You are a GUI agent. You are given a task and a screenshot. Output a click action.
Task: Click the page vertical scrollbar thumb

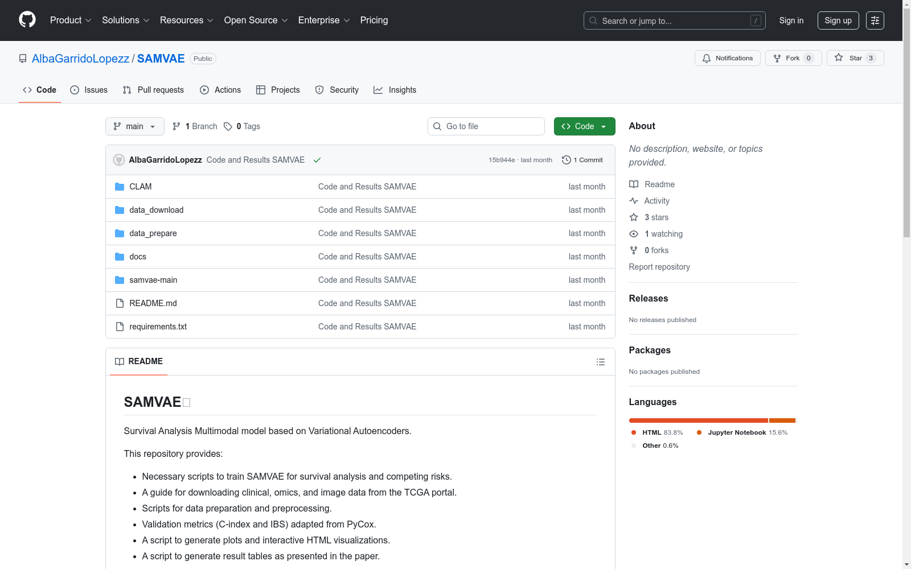(906, 122)
